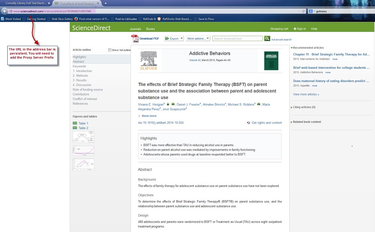Jump to Conflict of interest in outline
Viewport: 375px width, 232px height.
pos(85,99)
